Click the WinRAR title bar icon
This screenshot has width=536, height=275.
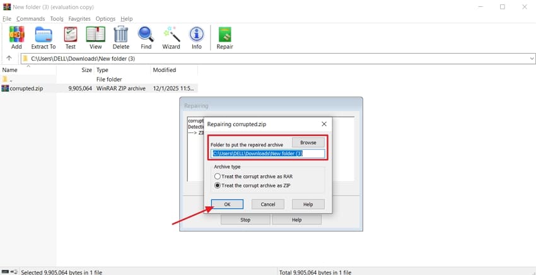click(7, 7)
